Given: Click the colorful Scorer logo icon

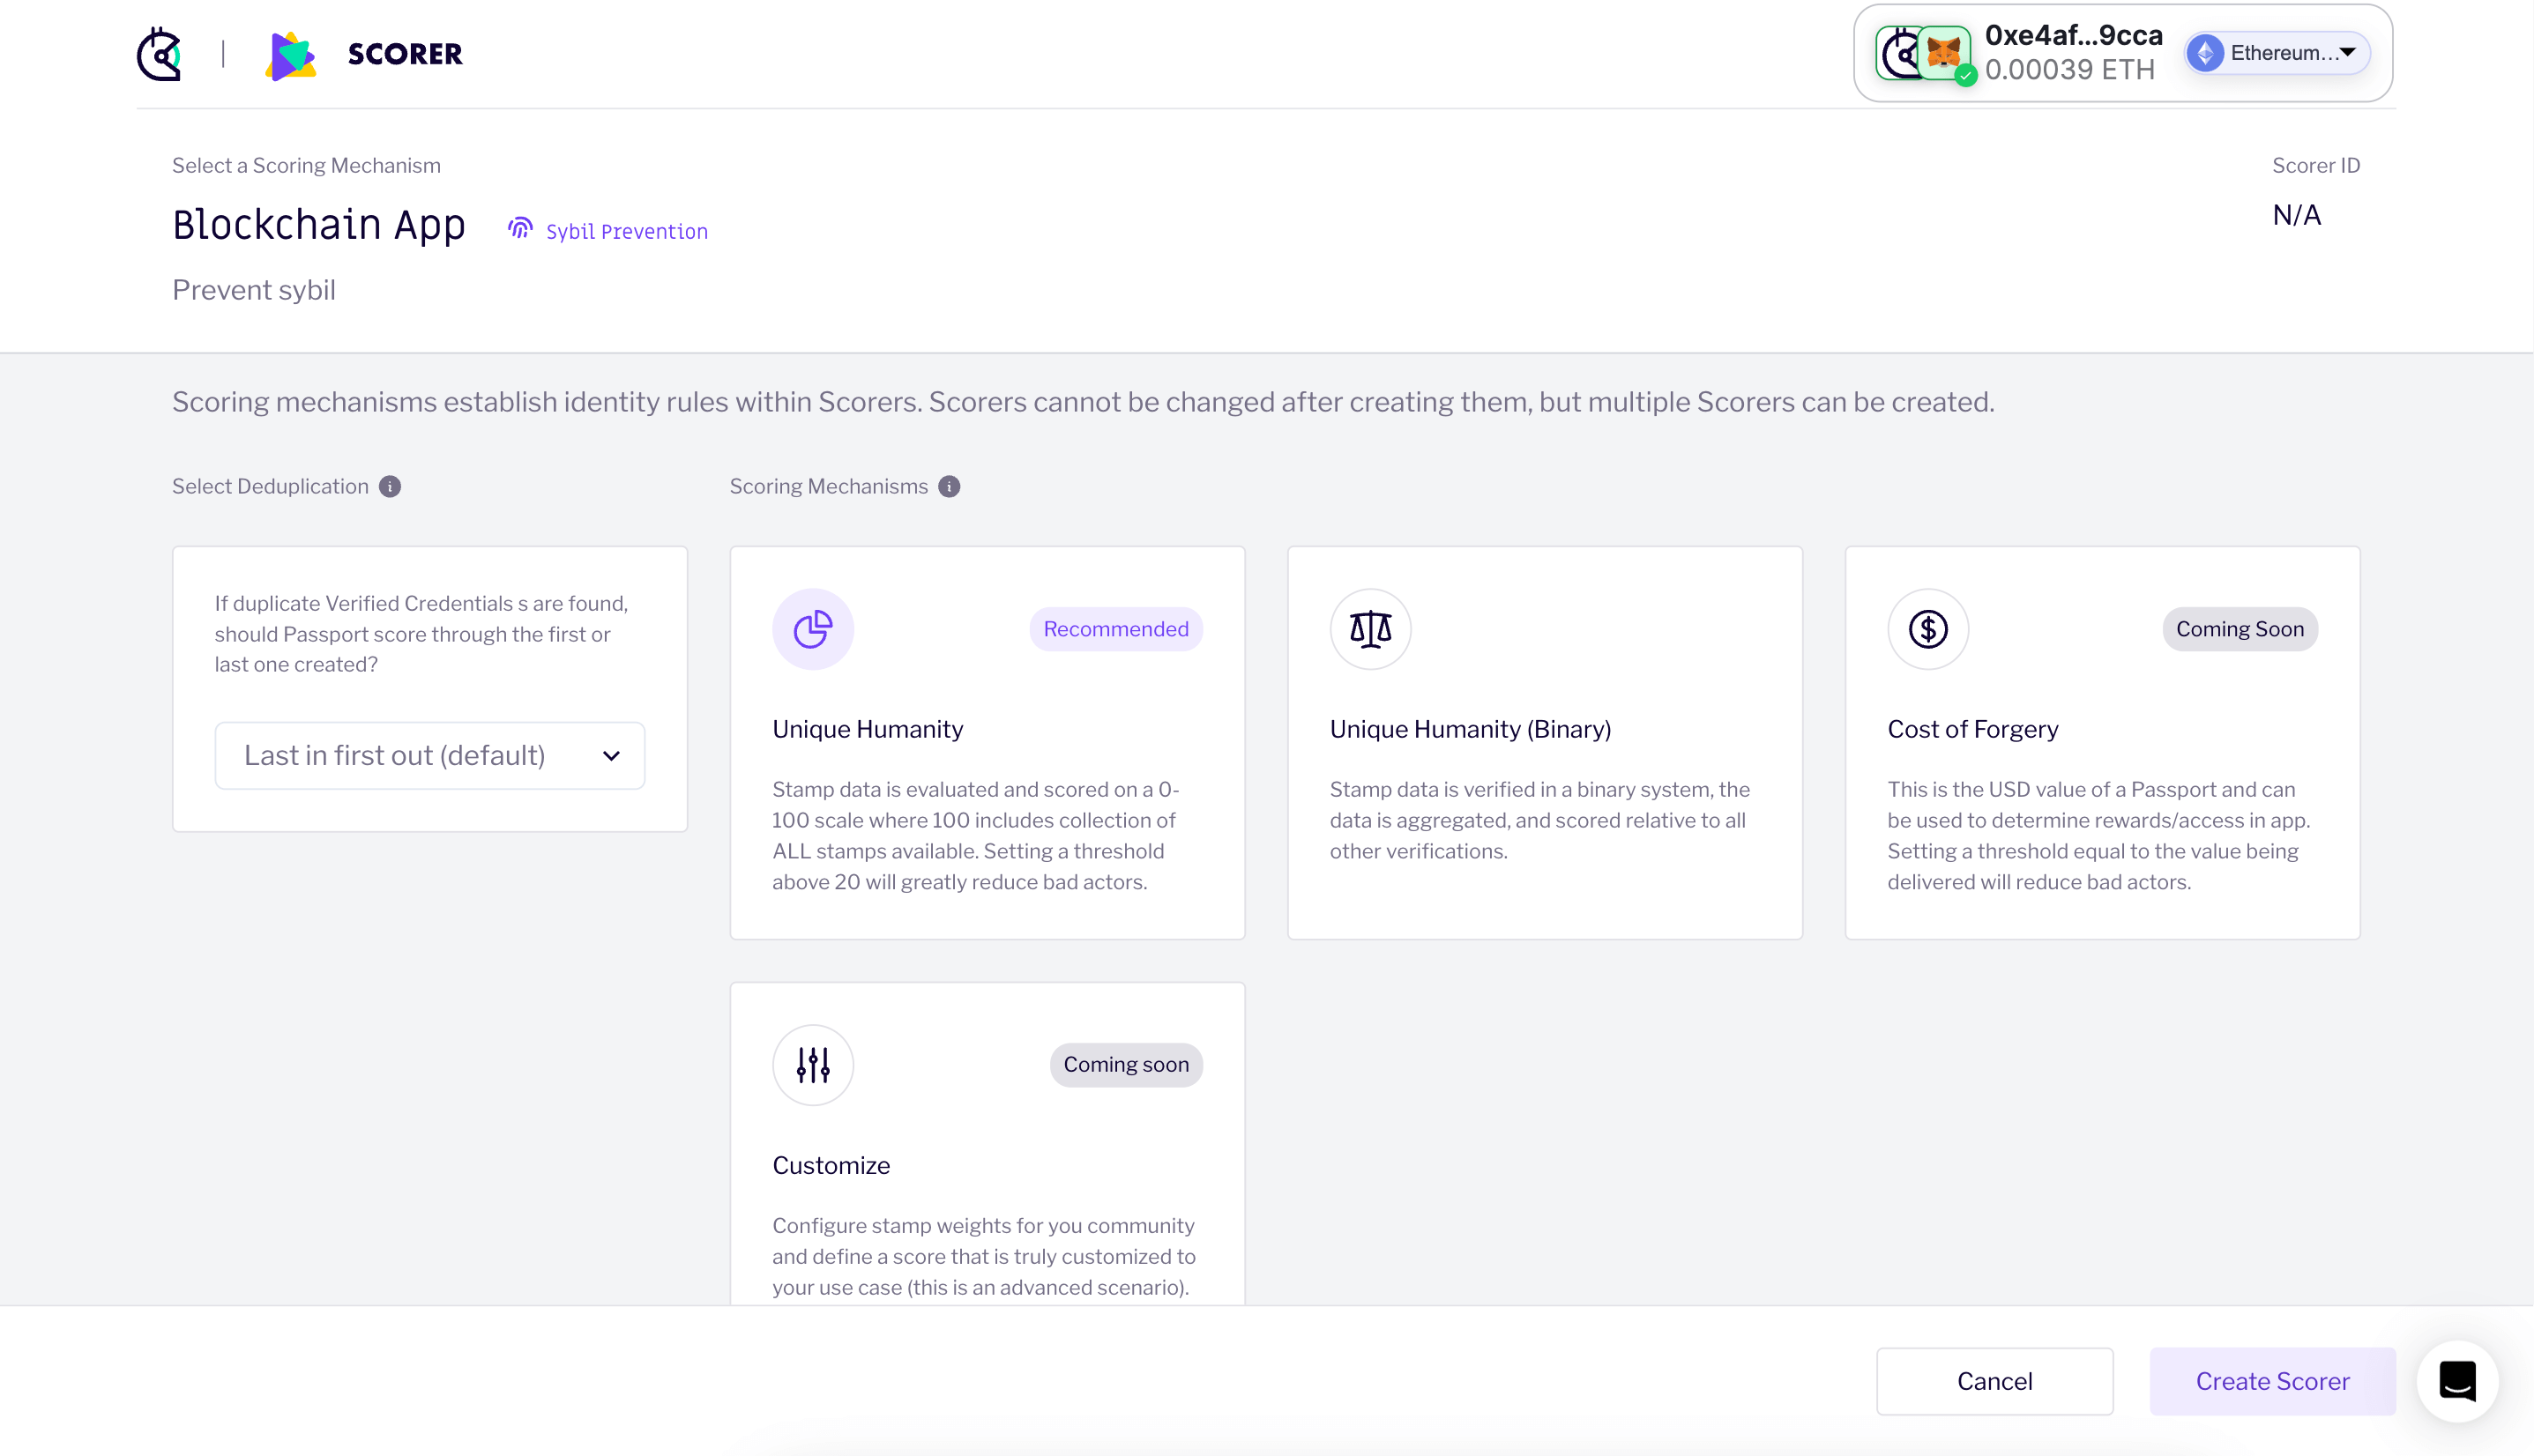Looking at the screenshot, I should (290, 55).
